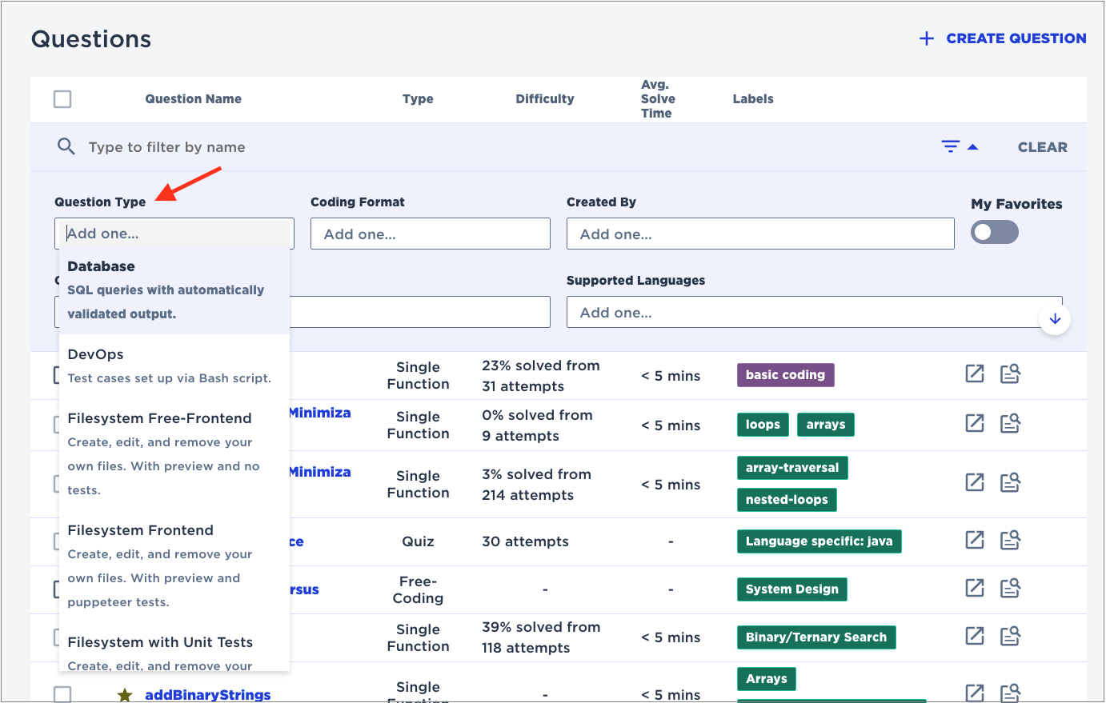Open the Created By dropdown
This screenshot has height=703, width=1106.
point(760,233)
